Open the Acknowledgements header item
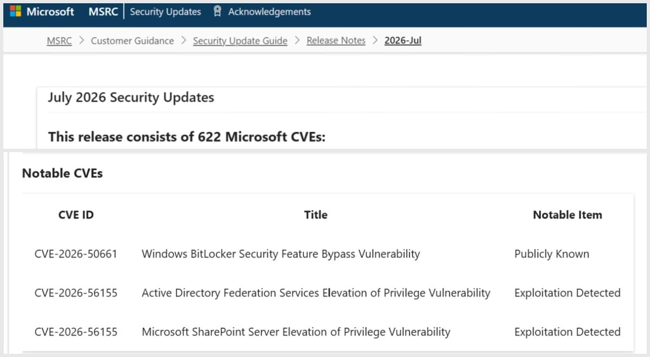The width and height of the screenshot is (650, 357). (269, 11)
